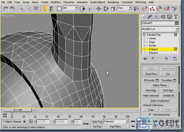This screenshot has width=184, height=132.
Task: Open the Graph Editors menu
Action: (x=97, y=2)
